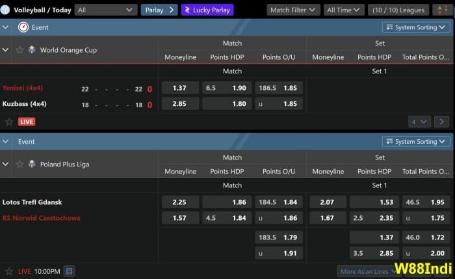Click the World Orange Cup league name
Viewport: 455px width, 279px height.
pos(68,50)
